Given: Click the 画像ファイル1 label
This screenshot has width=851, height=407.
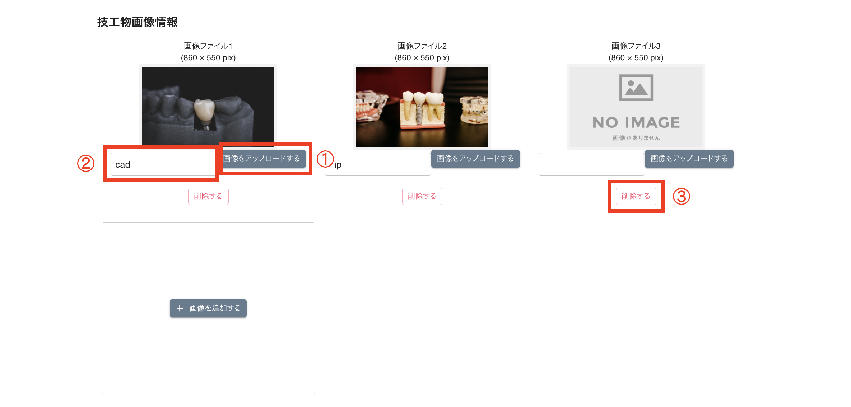Looking at the screenshot, I should 208,46.
